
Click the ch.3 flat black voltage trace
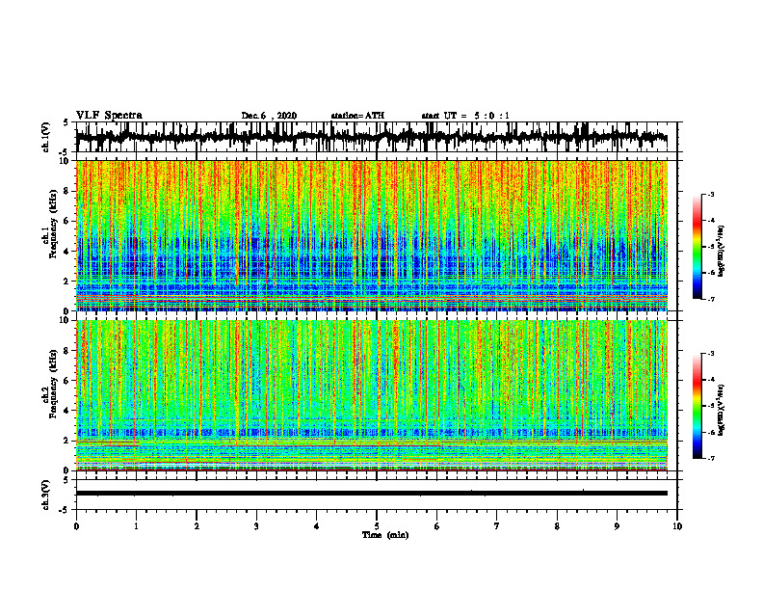pyautogui.click(x=372, y=494)
